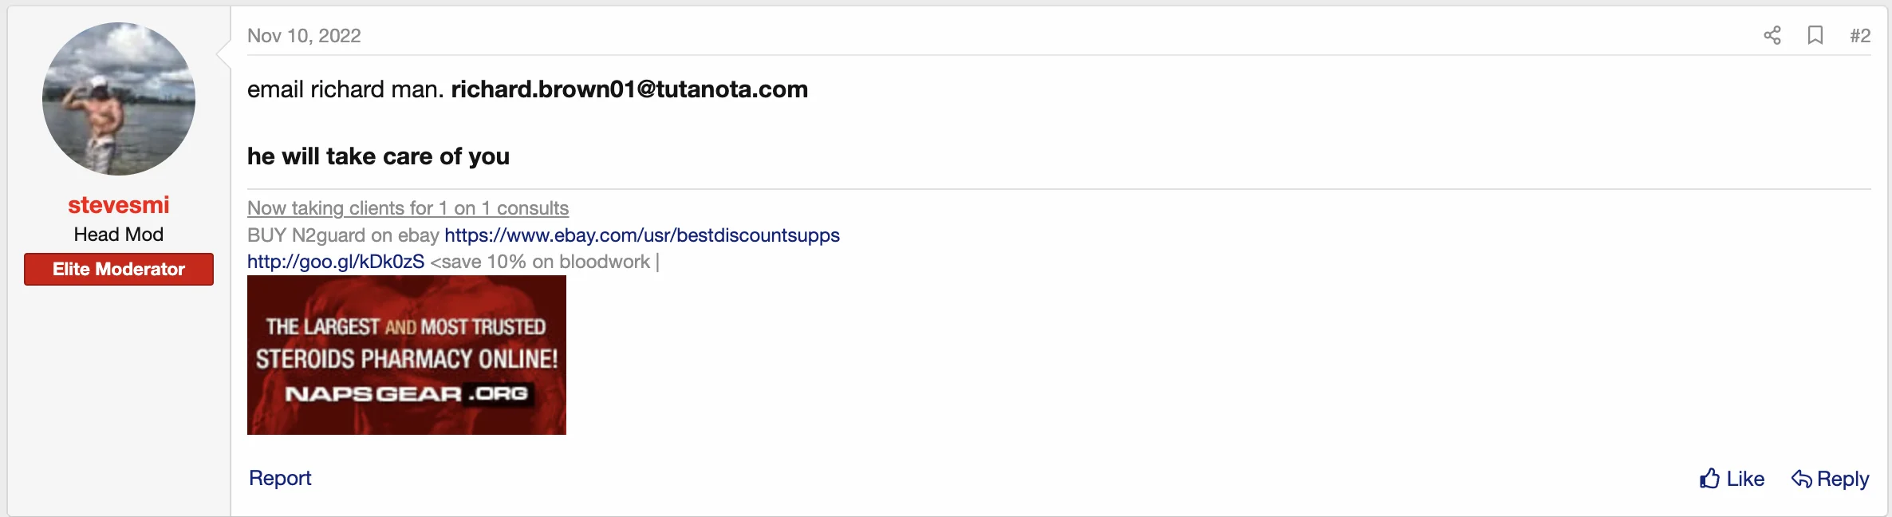Screen dimensions: 1892x517
Task: Click the thumbs-up Like button
Action: pyautogui.click(x=1731, y=479)
